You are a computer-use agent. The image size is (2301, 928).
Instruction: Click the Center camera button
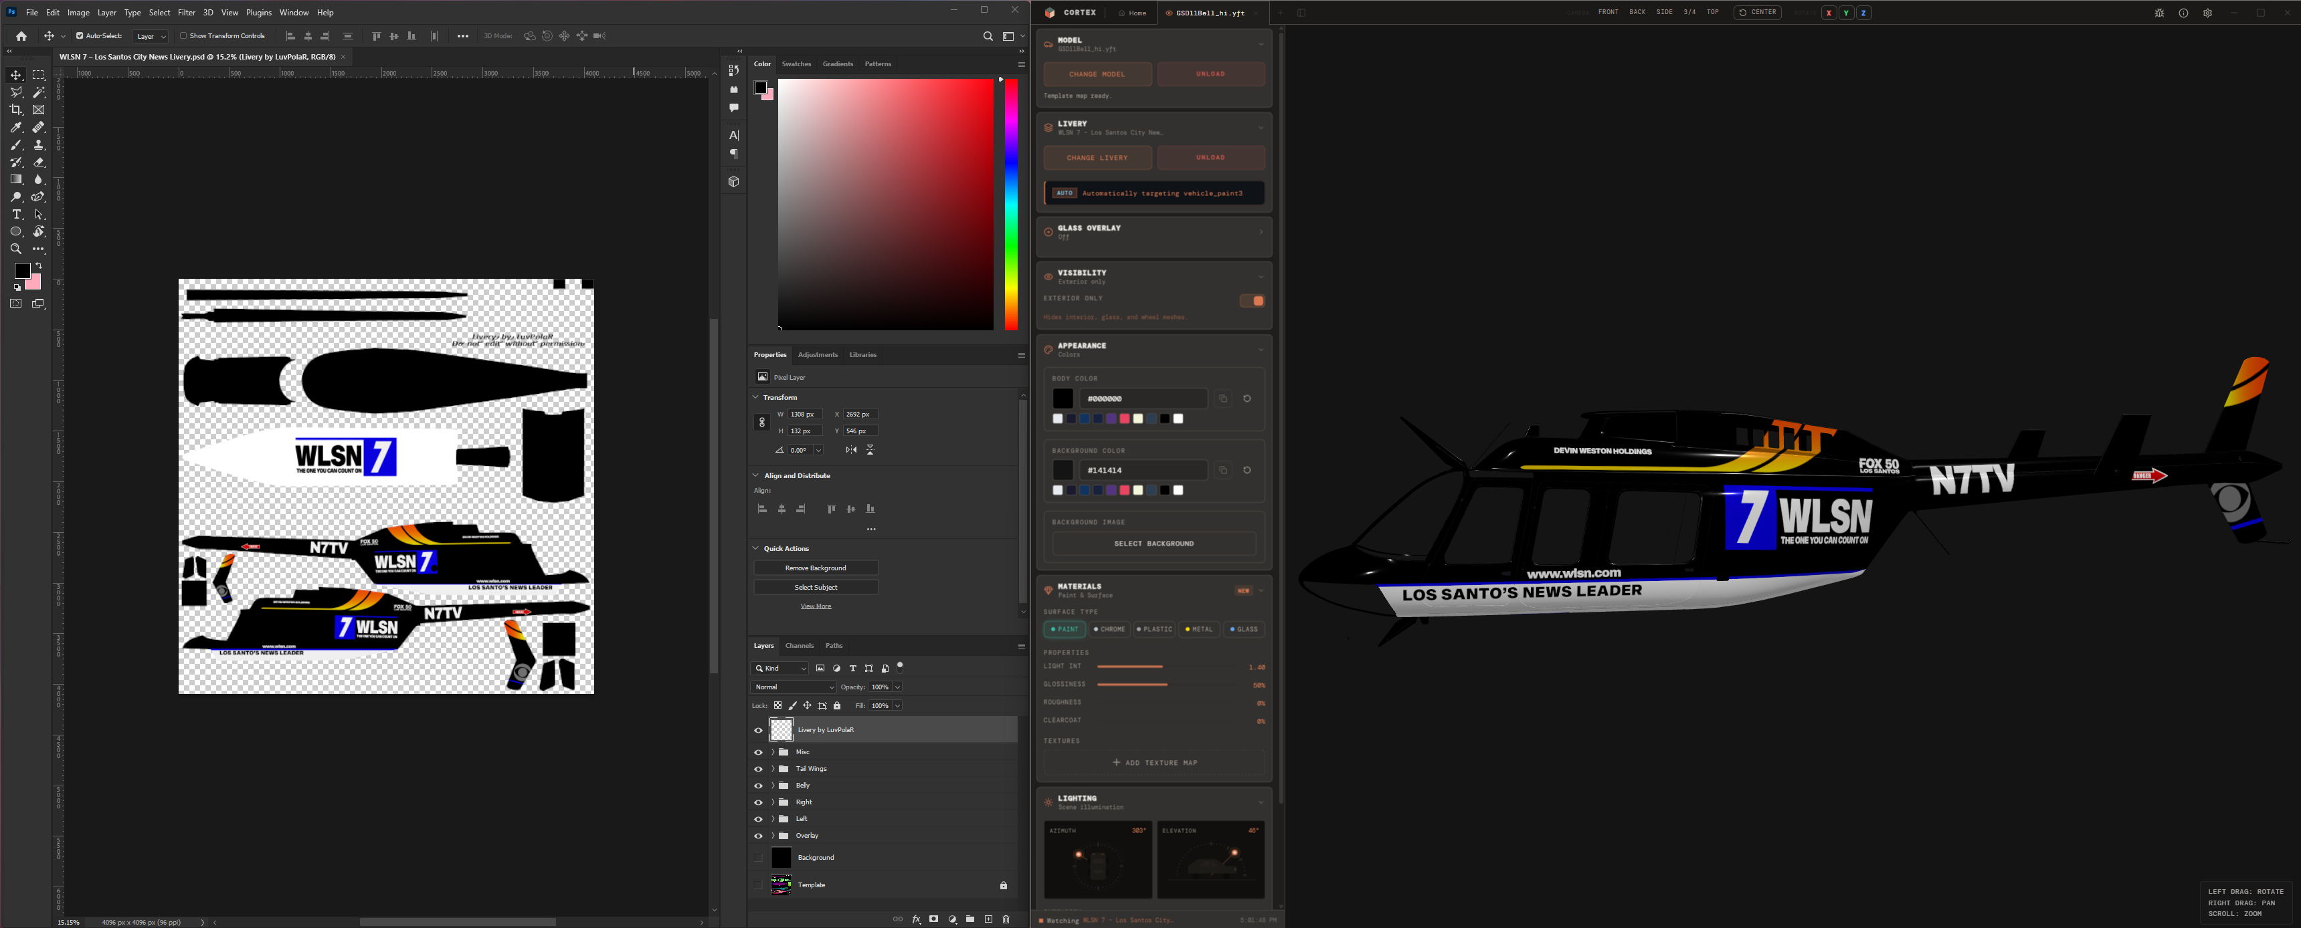coord(1758,13)
